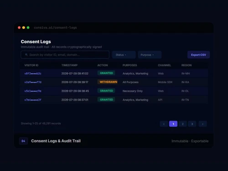228x171 pixels.
Task: Click the Consent Logs heading
Action: click(36, 41)
